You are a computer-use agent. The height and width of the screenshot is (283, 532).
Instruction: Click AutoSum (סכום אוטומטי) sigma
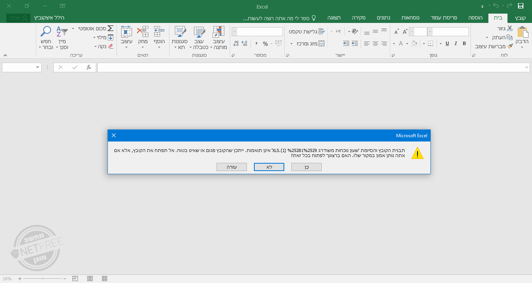click(x=110, y=28)
